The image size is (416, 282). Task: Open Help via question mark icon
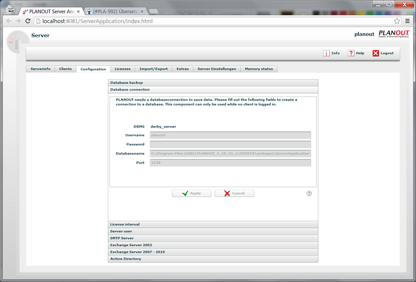[x=351, y=53]
